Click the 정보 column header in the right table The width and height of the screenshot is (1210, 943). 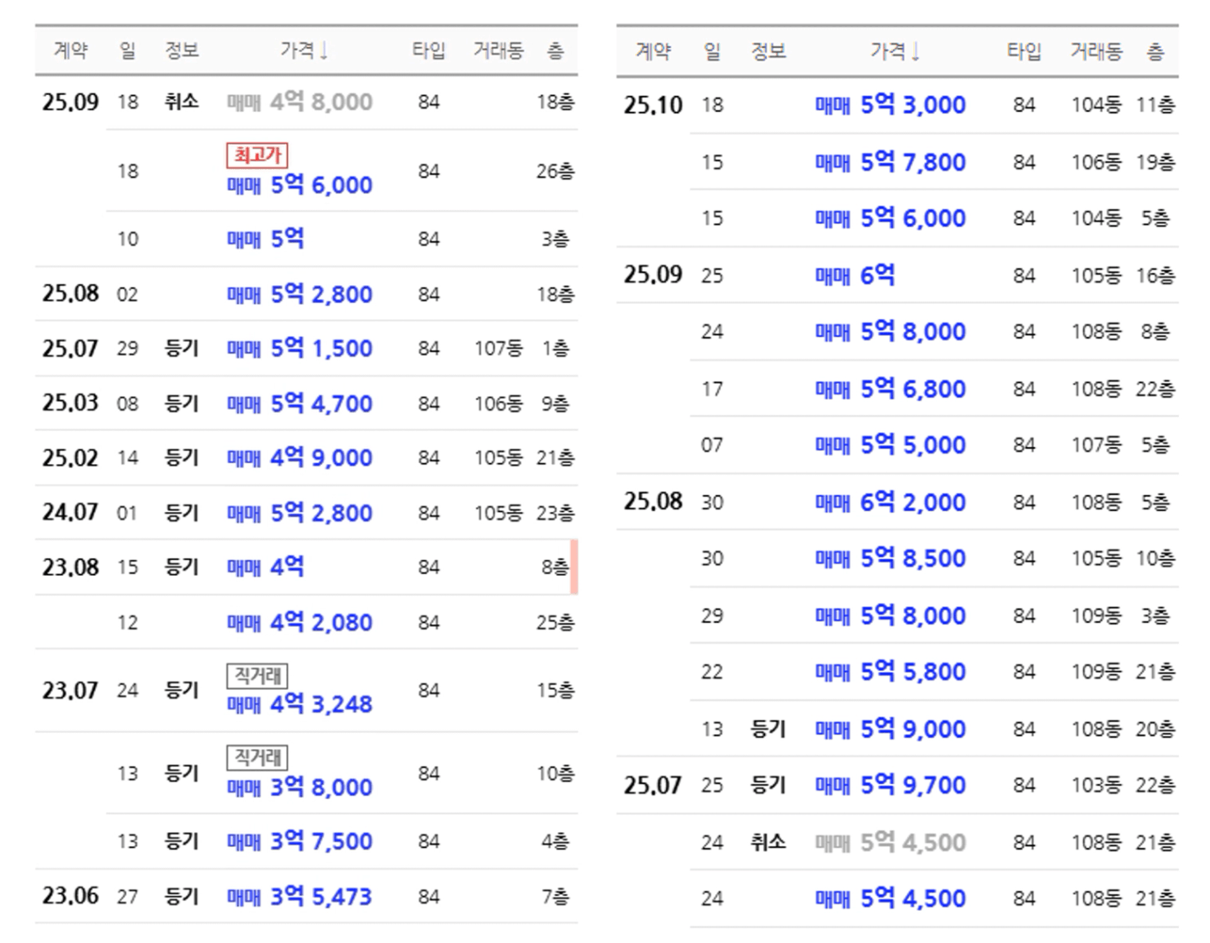[768, 52]
